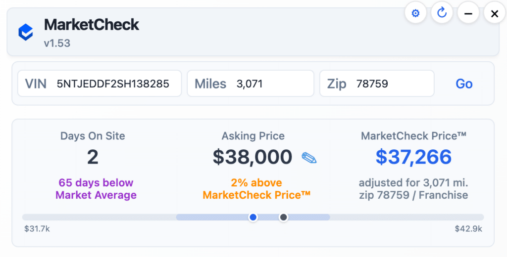507x257 pixels.
Task: Click the blue MarketCheck Price slider dot
Action: point(253,217)
